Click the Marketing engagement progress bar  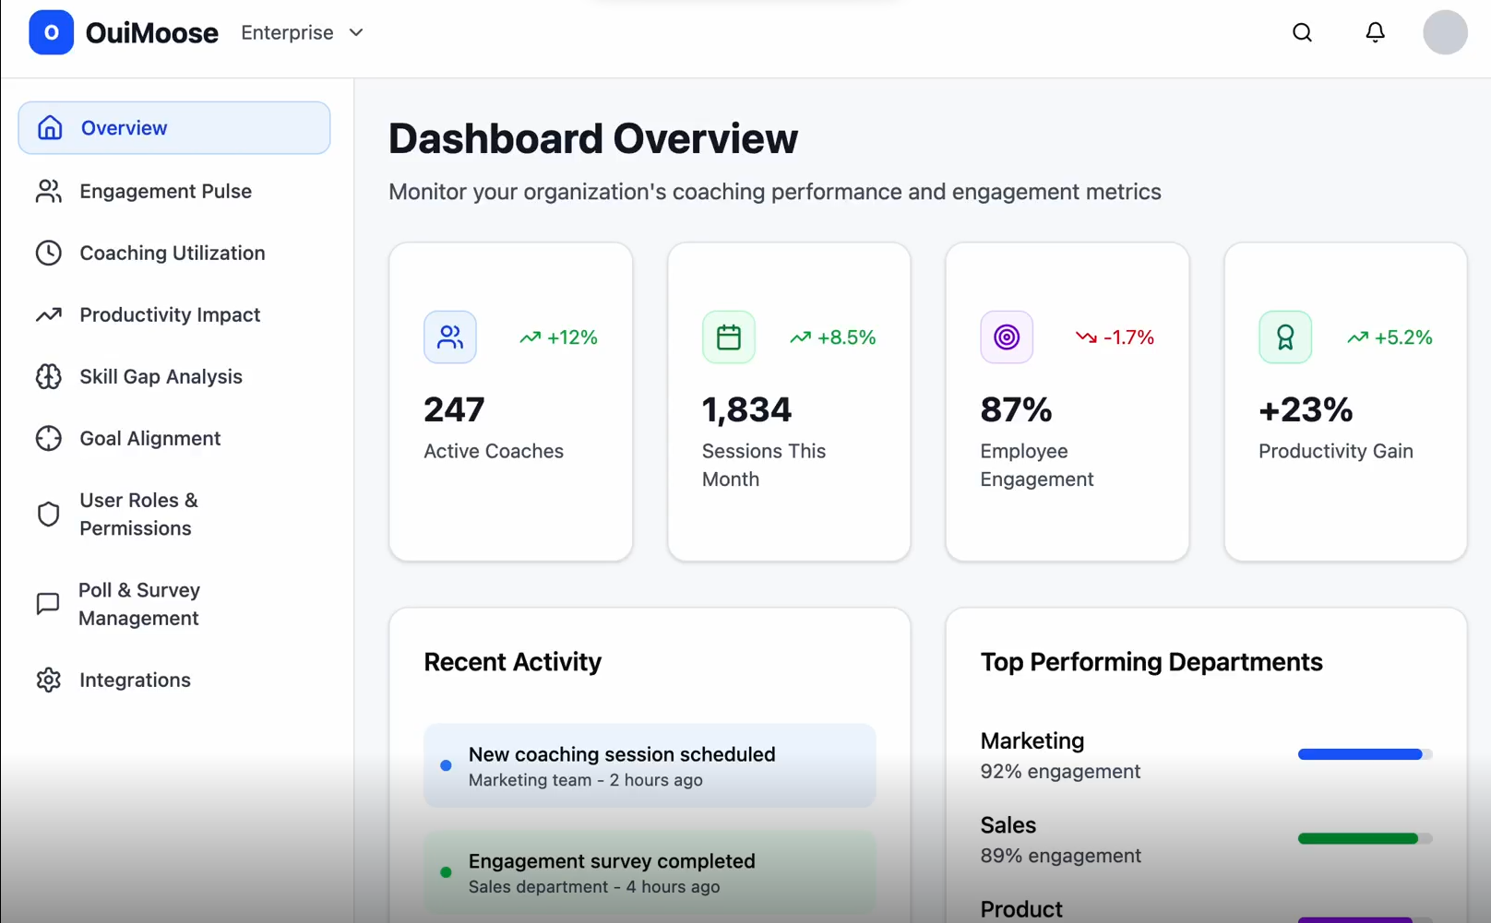pyautogui.click(x=1365, y=754)
